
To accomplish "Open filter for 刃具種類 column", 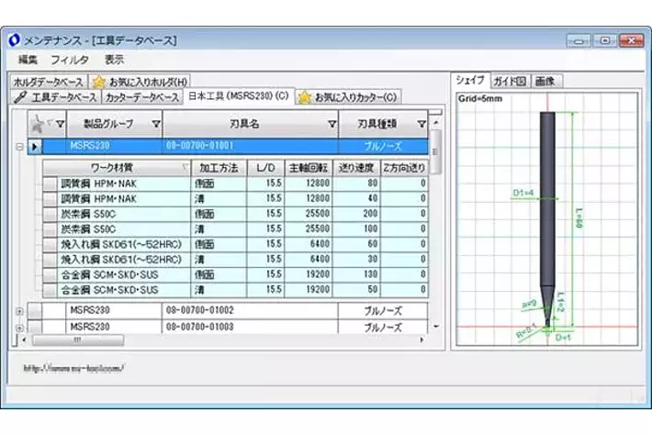I will click(421, 124).
